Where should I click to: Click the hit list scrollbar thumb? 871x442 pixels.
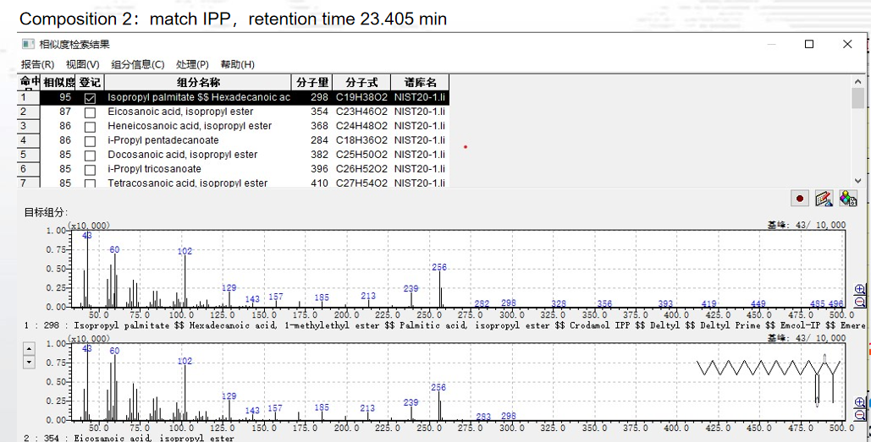pyautogui.click(x=858, y=98)
